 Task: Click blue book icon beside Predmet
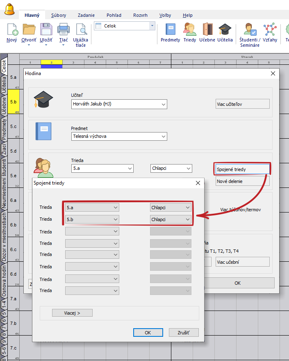click(x=43, y=131)
